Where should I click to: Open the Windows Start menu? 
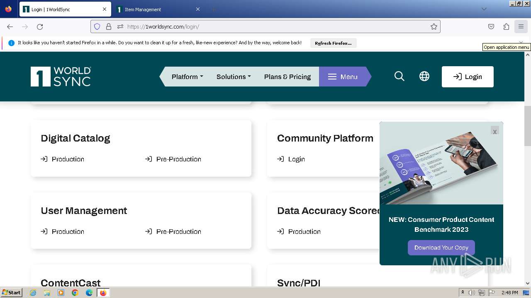coord(12,292)
